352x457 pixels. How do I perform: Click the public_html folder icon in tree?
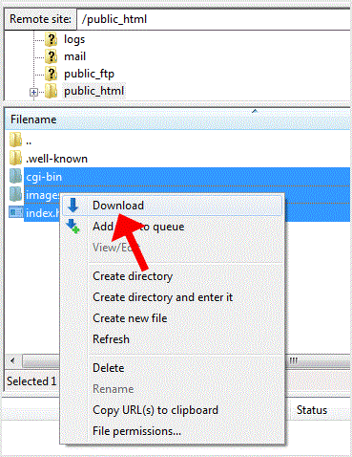pos(51,91)
